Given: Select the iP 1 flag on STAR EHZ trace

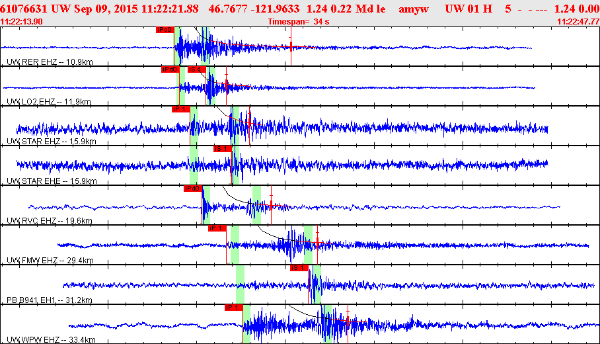Looking at the screenshot, I should point(180,109).
